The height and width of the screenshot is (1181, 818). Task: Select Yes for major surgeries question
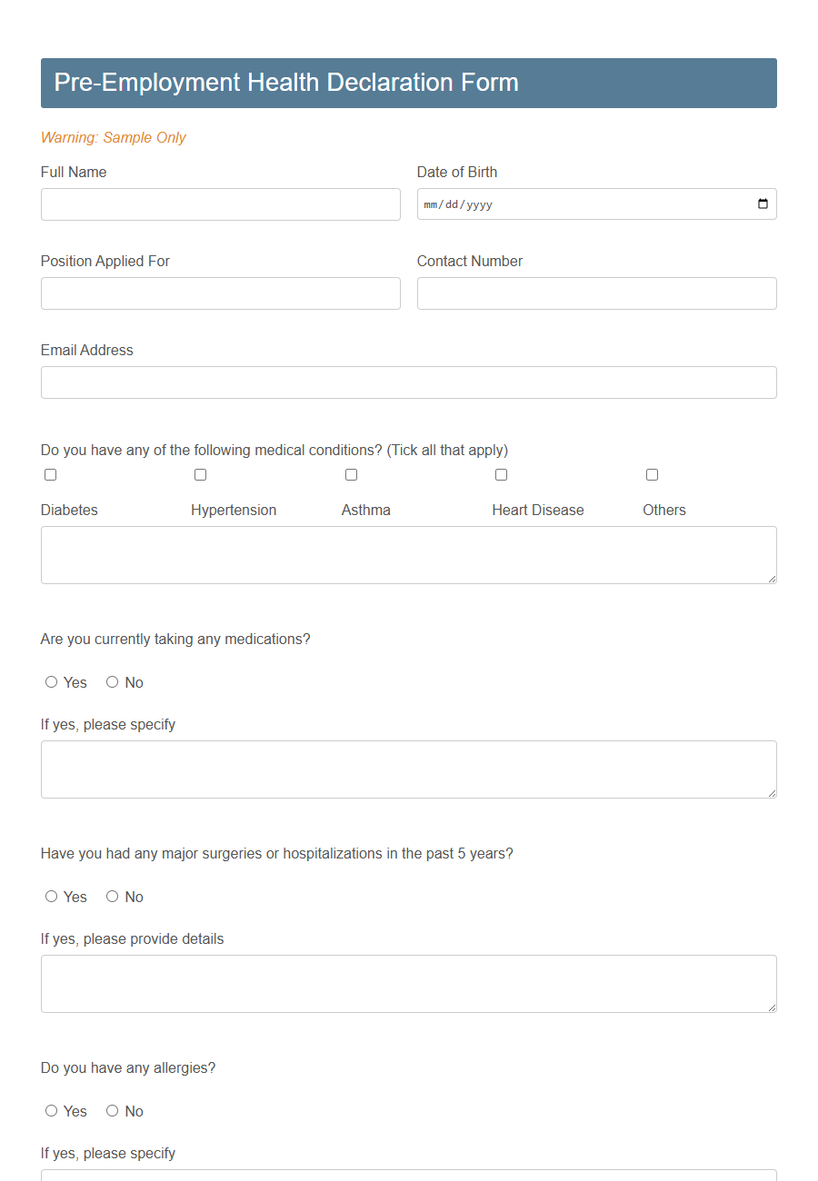[x=51, y=896]
